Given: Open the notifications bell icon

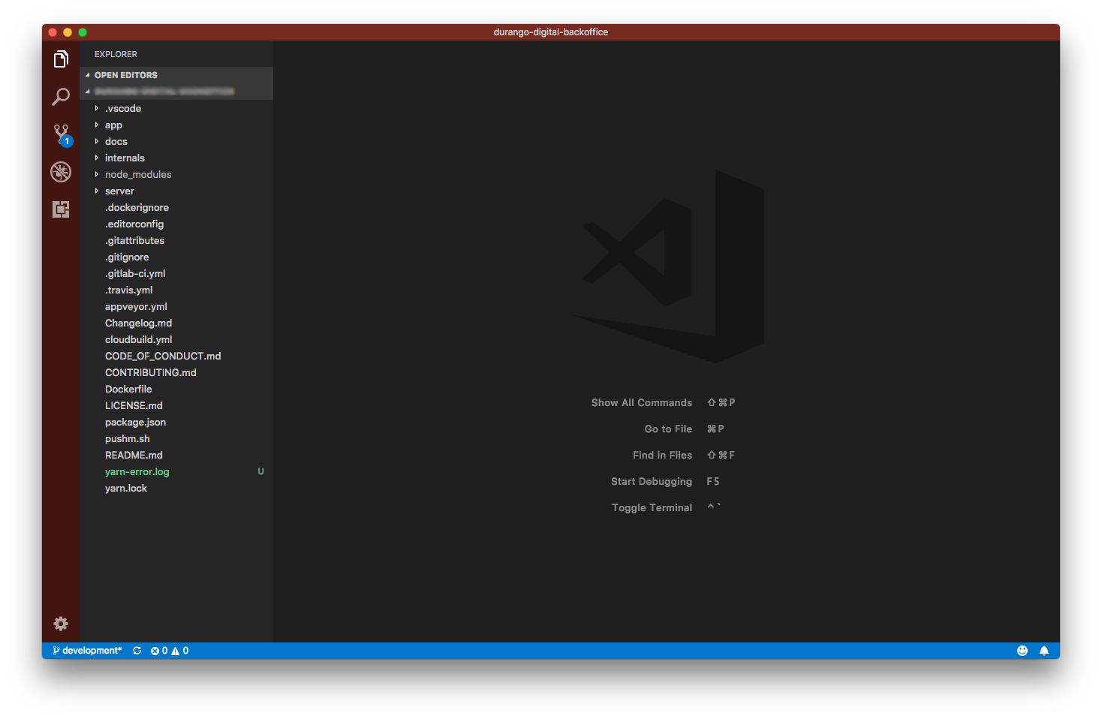Looking at the screenshot, I should [1044, 651].
